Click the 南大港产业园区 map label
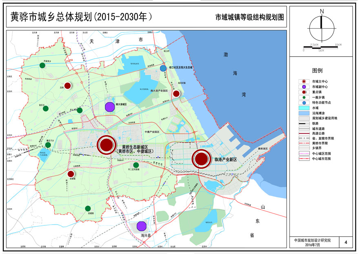359x254 pixels. point(159,91)
